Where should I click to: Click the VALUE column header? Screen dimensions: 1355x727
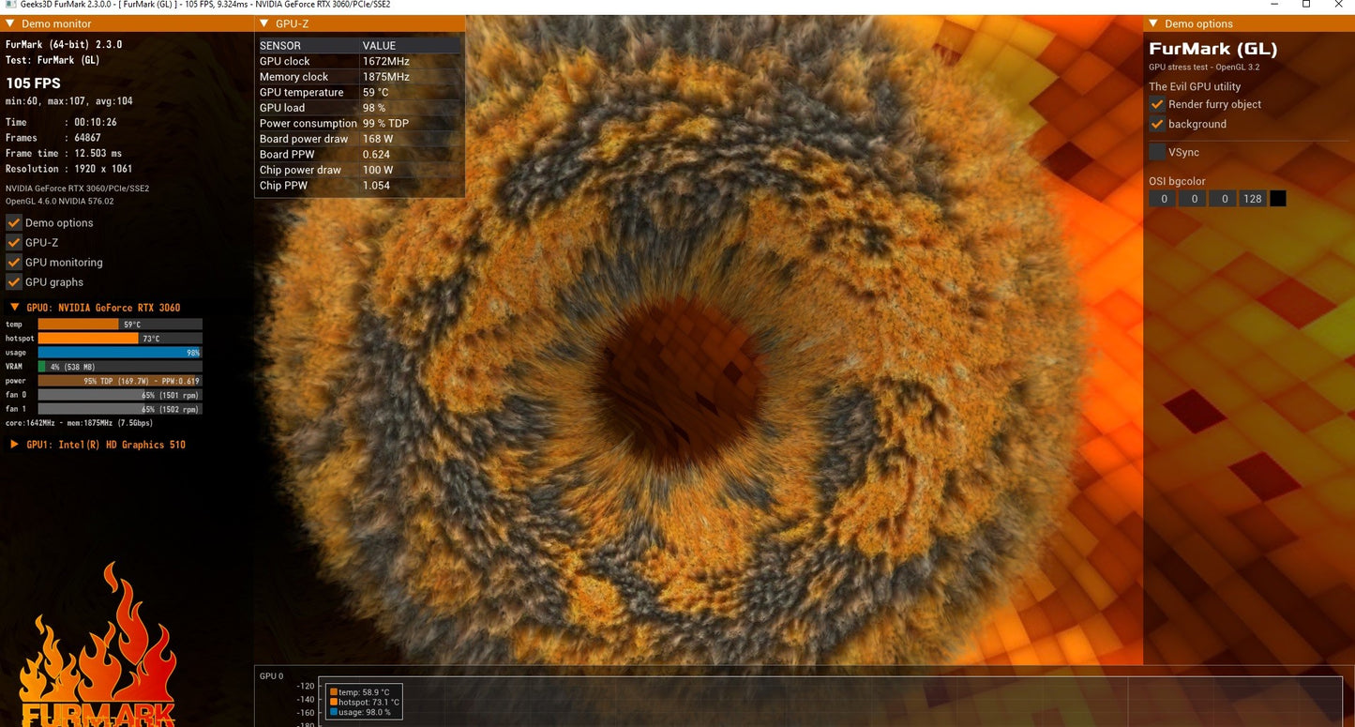380,45
